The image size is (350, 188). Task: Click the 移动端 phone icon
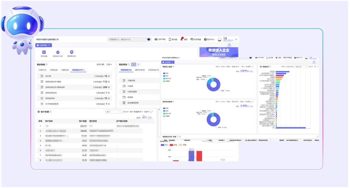pos(170,39)
